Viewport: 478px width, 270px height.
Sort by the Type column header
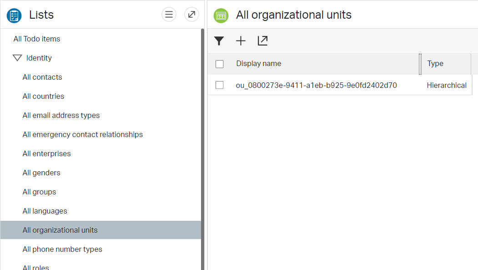[x=435, y=64]
